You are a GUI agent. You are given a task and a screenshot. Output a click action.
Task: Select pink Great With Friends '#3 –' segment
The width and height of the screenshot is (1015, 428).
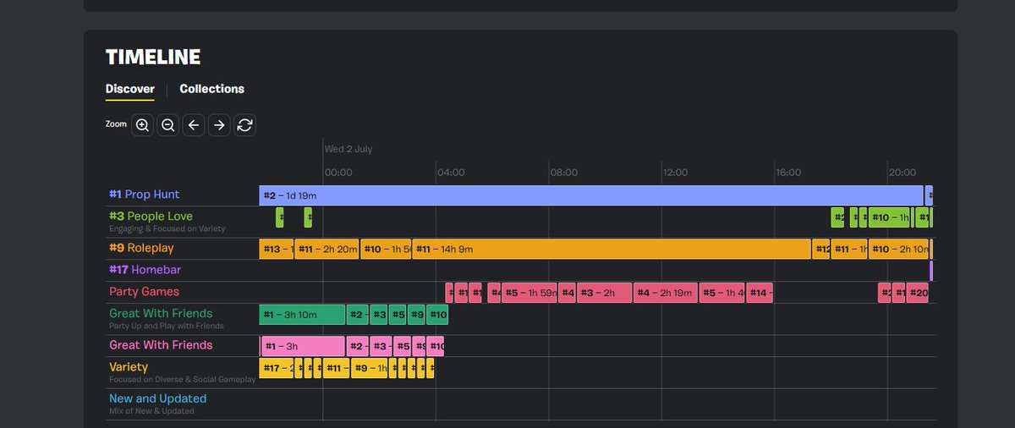click(x=381, y=346)
